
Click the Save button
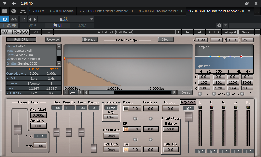click(245, 32)
